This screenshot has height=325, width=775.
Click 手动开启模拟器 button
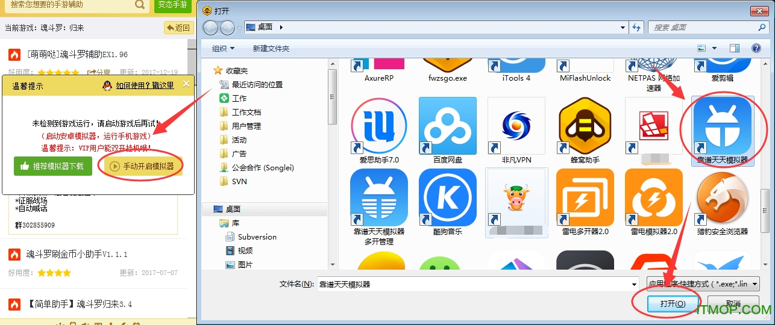pyautogui.click(x=143, y=166)
